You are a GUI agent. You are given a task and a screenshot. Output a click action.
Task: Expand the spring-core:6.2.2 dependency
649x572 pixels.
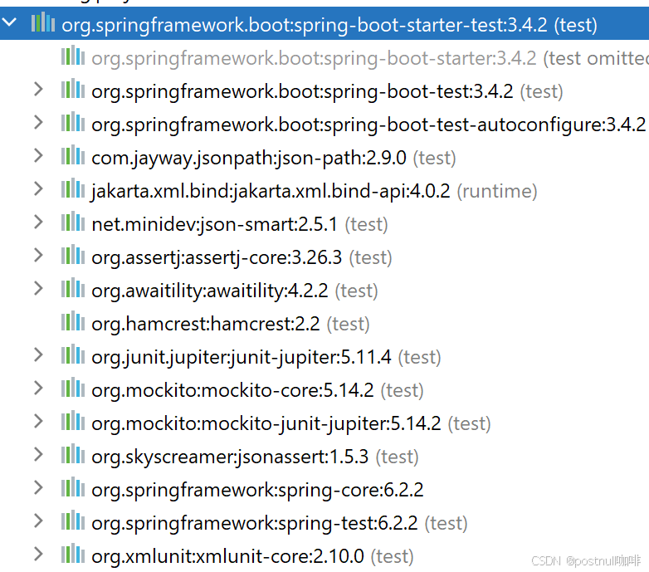click(x=38, y=488)
